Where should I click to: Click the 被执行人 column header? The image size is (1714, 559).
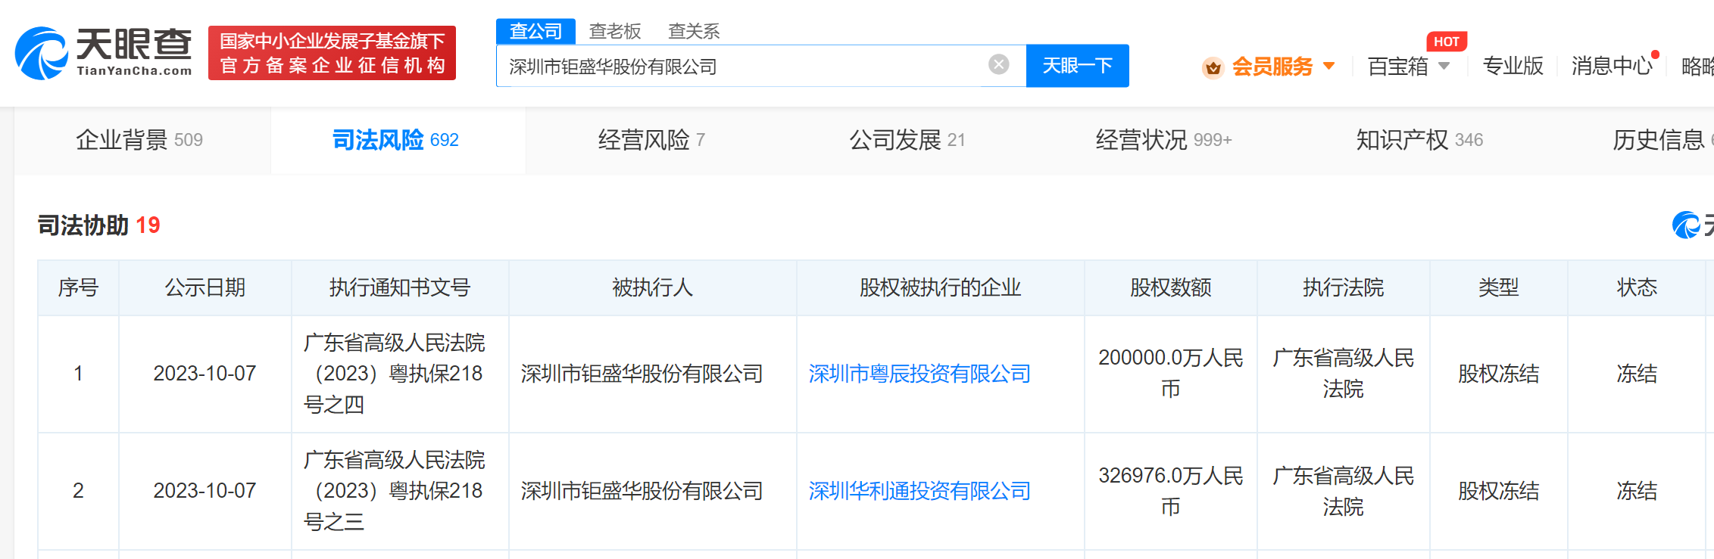(x=652, y=287)
